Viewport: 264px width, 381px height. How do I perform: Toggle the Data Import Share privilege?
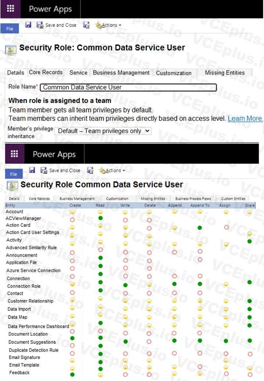pos(249,309)
